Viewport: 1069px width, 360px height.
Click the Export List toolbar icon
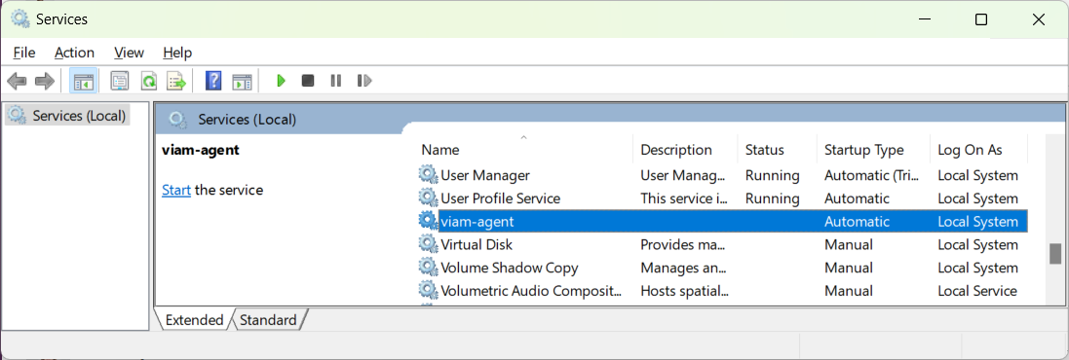pyautogui.click(x=176, y=81)
